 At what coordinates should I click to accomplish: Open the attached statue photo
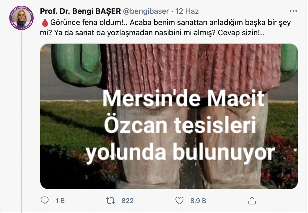tap(169, 116)
